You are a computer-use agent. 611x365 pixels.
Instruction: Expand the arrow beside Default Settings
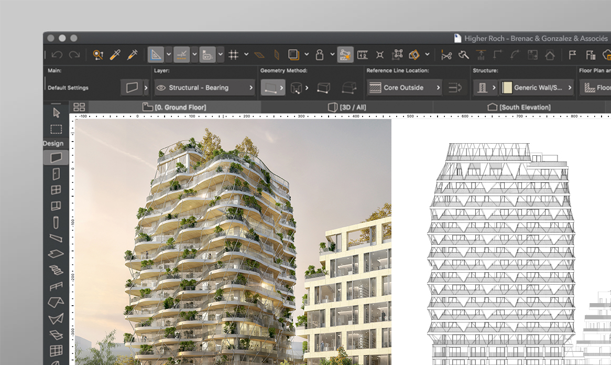tap(146, 88)
